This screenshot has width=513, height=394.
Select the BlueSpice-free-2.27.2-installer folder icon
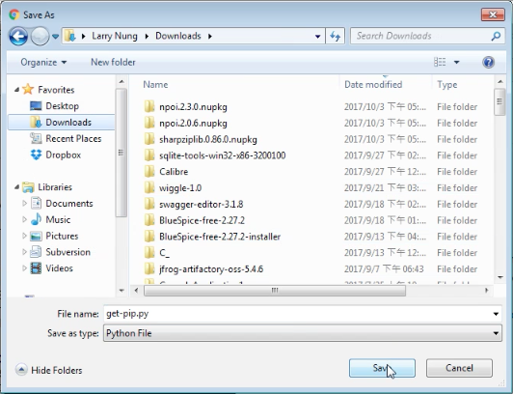coord(149,237)
